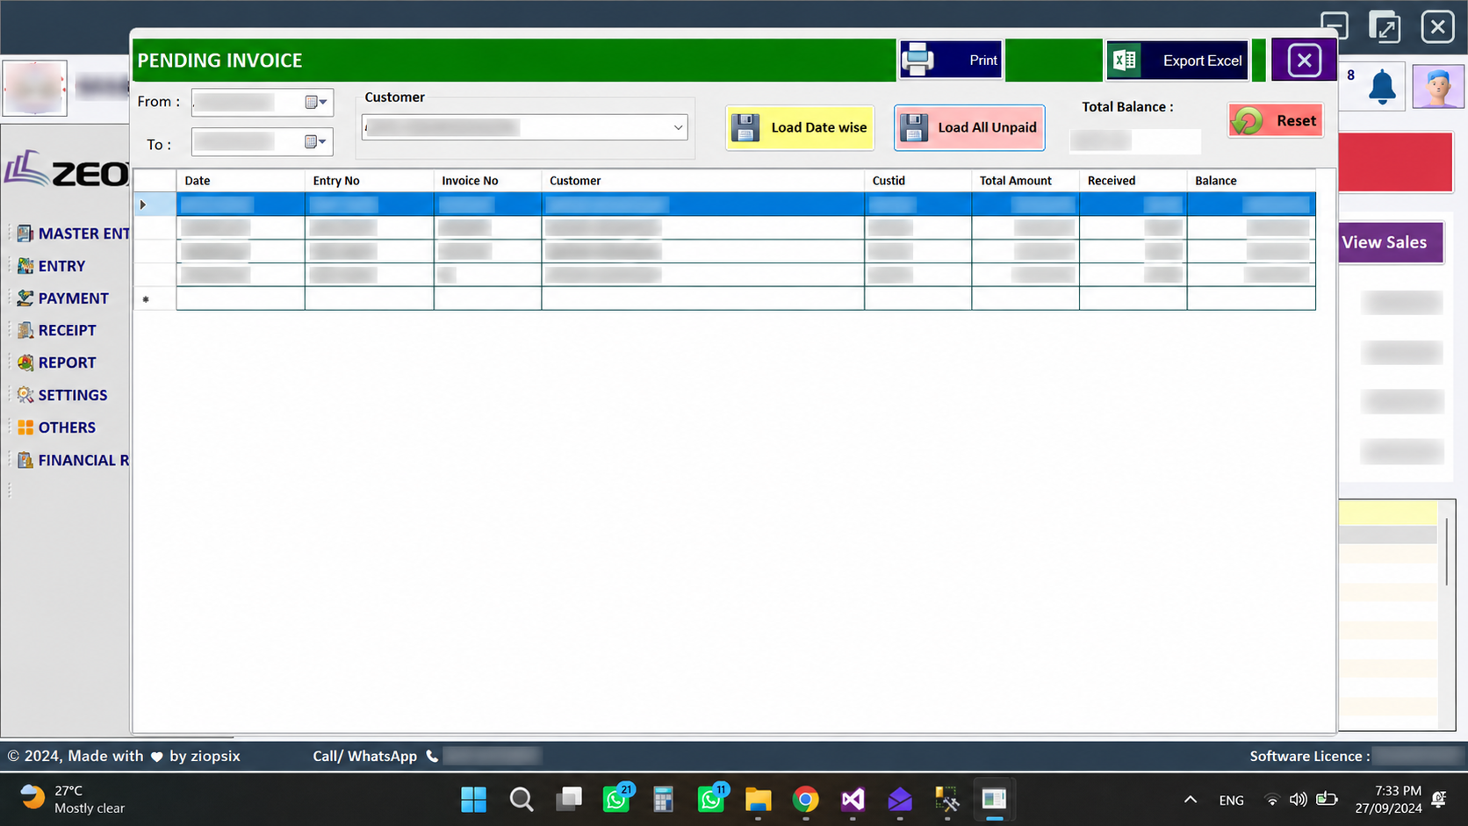1468x826 pixels.
Task: Open the ENTRY menu in sidebar
Action: [61, 266]
